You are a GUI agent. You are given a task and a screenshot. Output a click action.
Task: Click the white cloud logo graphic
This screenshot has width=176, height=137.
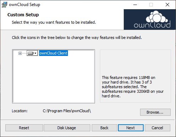[157, 17]
